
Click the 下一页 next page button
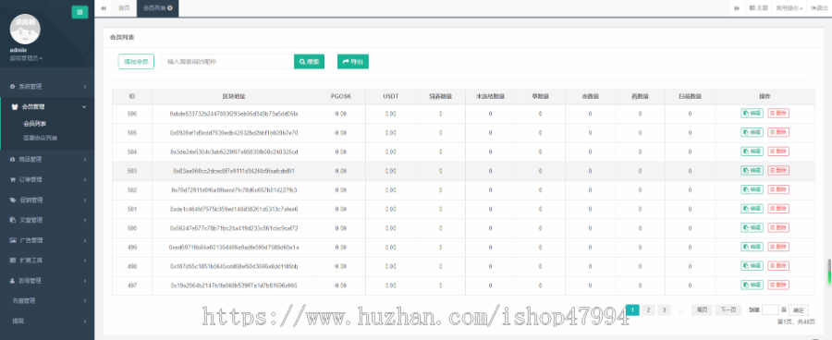coord(728,310)
